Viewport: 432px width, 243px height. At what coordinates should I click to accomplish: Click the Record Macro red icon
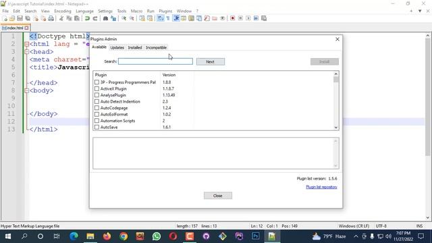(x=232, y=18)
